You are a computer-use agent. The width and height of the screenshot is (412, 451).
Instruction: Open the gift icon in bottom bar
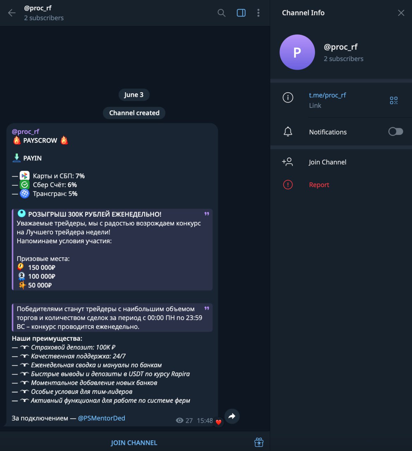259,443
